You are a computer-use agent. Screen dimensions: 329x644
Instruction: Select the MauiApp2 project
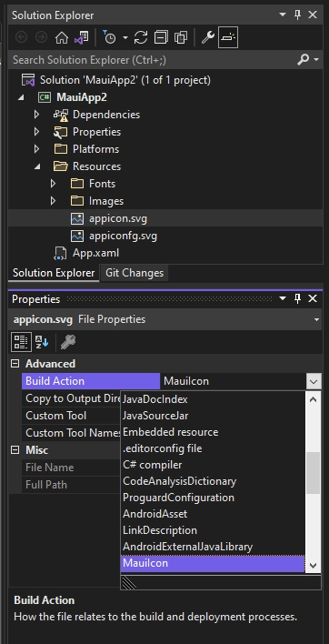coord(81,97)
